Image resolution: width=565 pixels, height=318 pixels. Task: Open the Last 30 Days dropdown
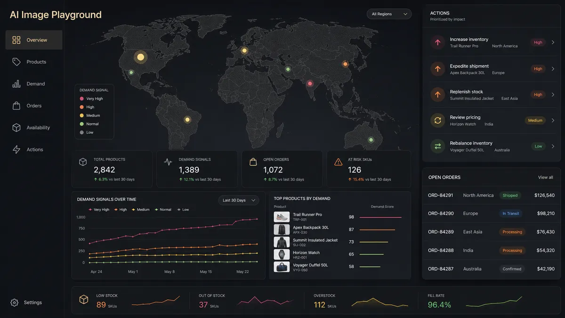(x=239, y=200)
